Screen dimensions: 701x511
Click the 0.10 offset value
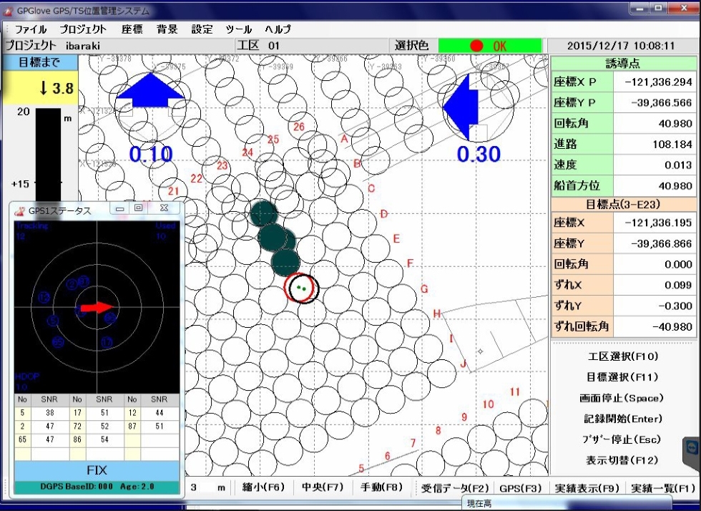pos(151,155)
